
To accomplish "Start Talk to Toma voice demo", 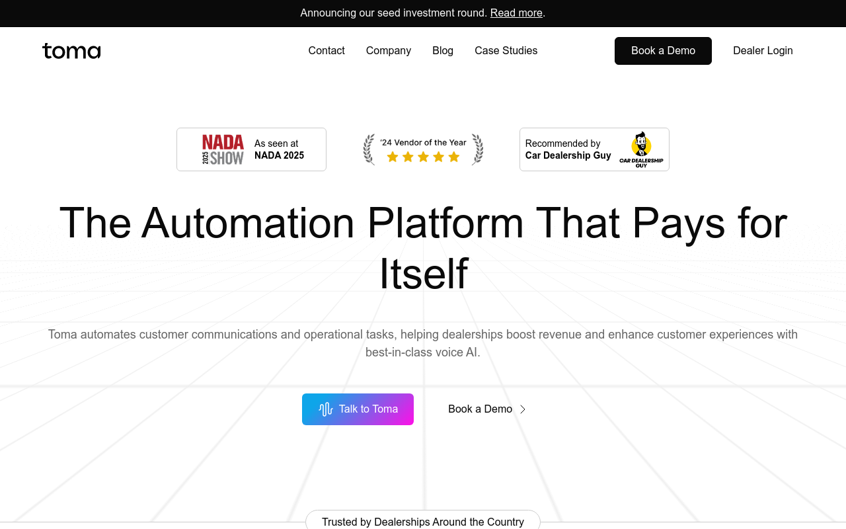I will click(x=358, y=409).
